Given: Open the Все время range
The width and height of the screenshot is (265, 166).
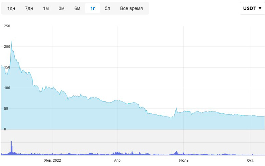Looking at the screenshot, I should pos(131,8).
